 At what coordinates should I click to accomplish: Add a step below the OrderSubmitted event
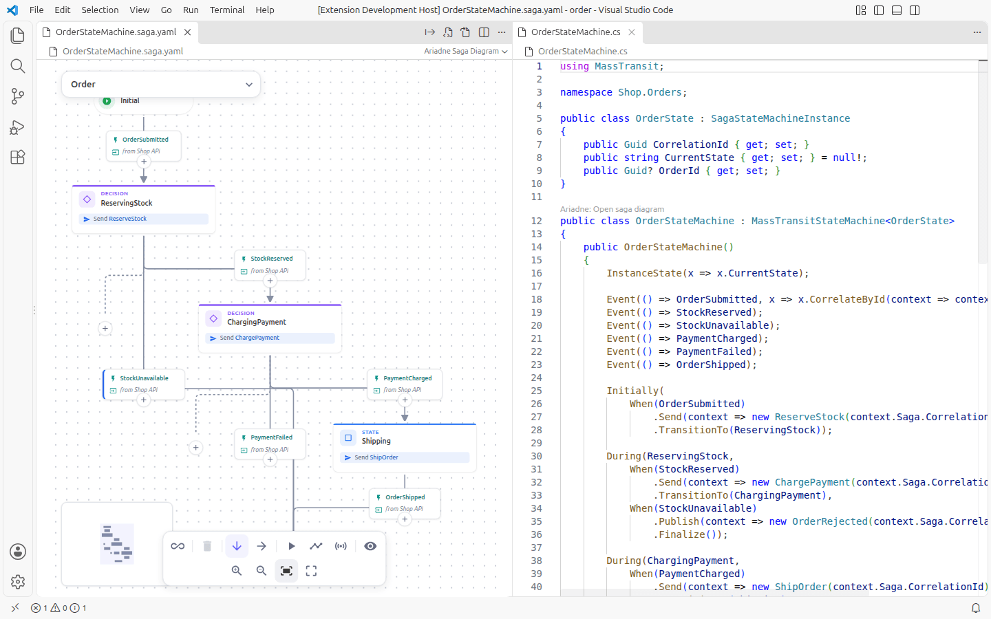coord(144,162)
